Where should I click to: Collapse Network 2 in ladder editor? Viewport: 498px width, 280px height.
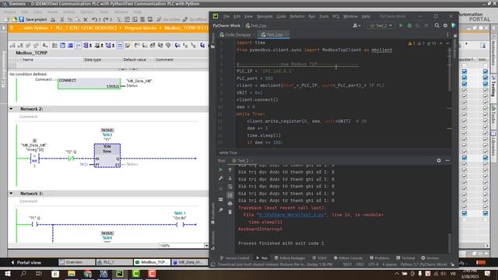11,109
